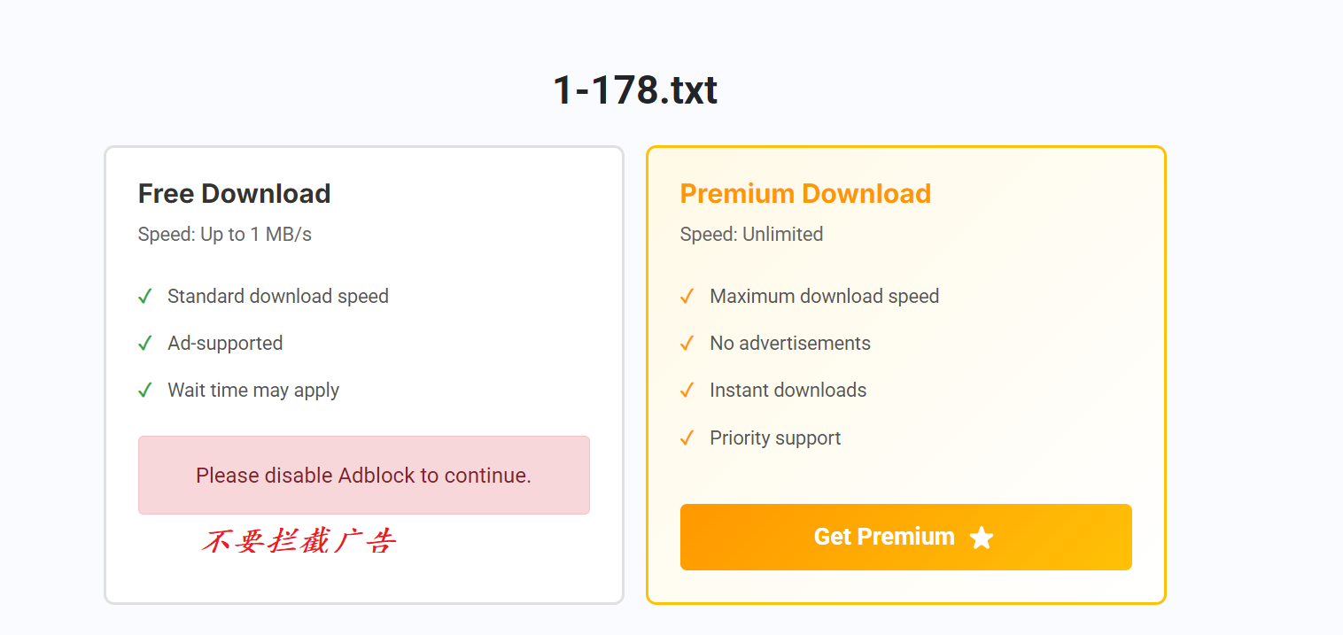The width and height of the screenshot is (1343, 635).
Task: Click the Speed: Up to 1 MB/s label
Action: point(224,234)
